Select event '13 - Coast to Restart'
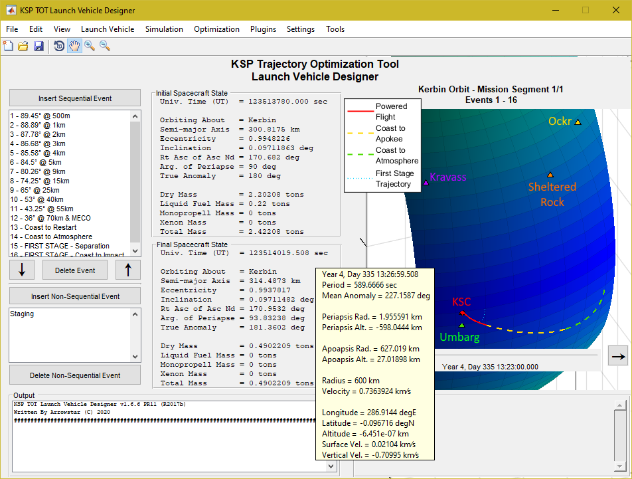The image size is (632, 479). (70, 227)
